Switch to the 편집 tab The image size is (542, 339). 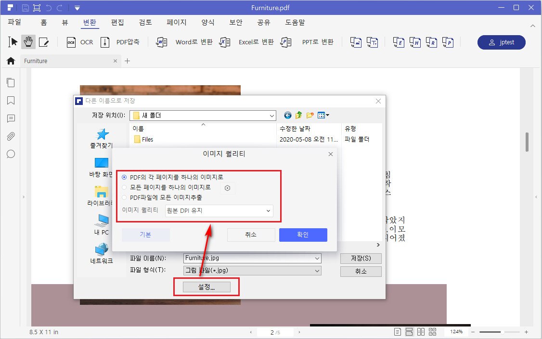[117, 23]
